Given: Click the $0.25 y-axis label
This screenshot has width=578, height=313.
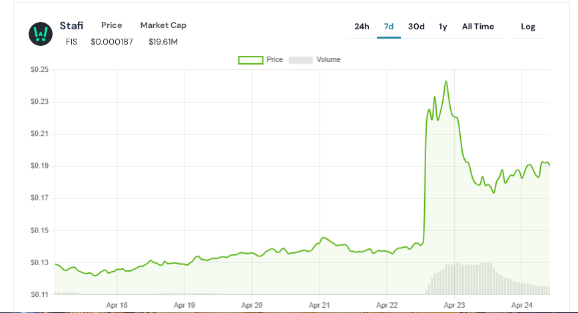Looking at the screenshot, I should click(39, 70).
